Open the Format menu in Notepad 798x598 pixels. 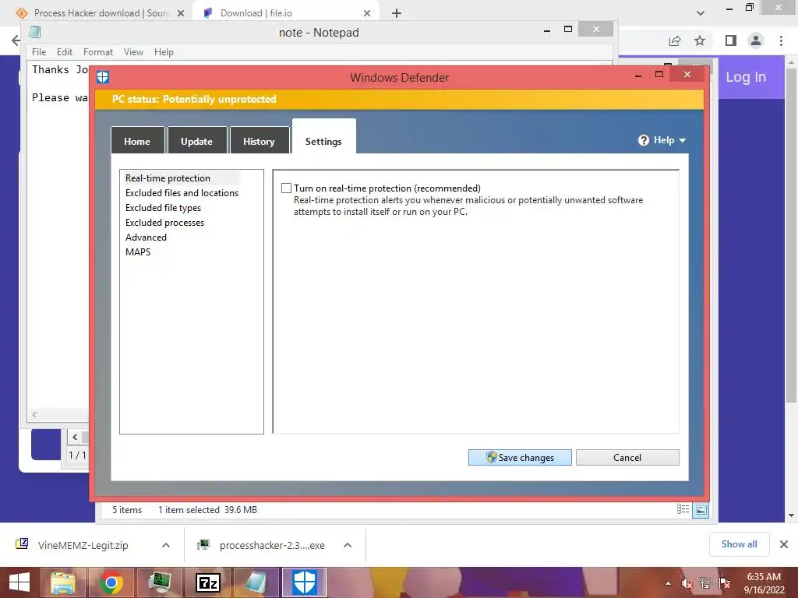click(x=97, y=52)
